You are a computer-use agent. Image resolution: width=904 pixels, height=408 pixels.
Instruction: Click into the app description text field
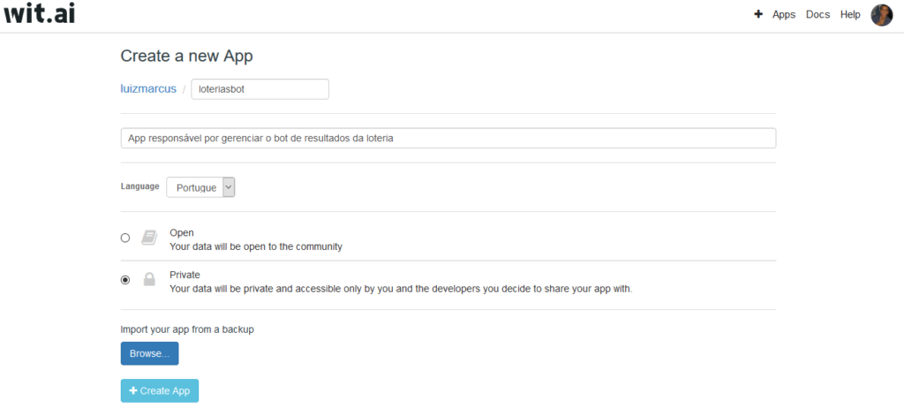448,139
